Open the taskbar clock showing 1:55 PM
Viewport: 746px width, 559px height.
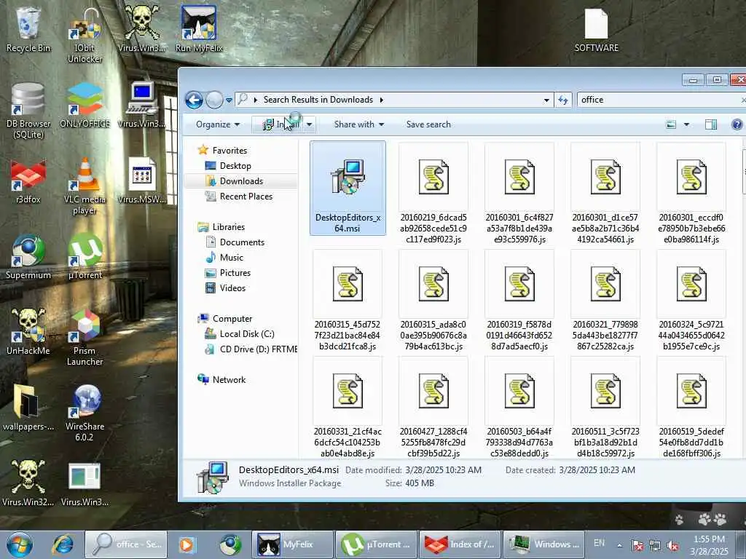pos(709,545)
